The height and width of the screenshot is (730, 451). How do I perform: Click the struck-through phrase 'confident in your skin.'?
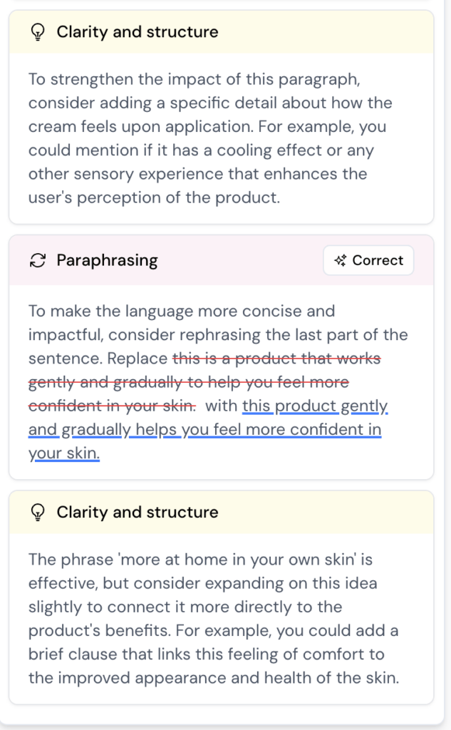click(112, 406)
